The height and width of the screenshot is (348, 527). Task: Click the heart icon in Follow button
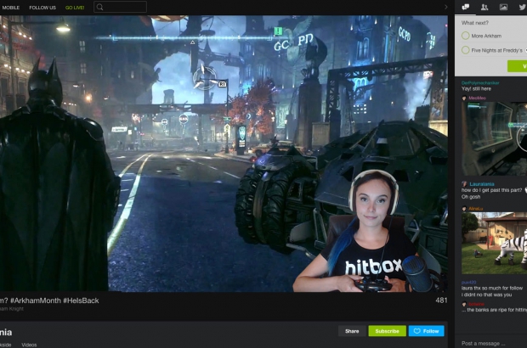416,331
